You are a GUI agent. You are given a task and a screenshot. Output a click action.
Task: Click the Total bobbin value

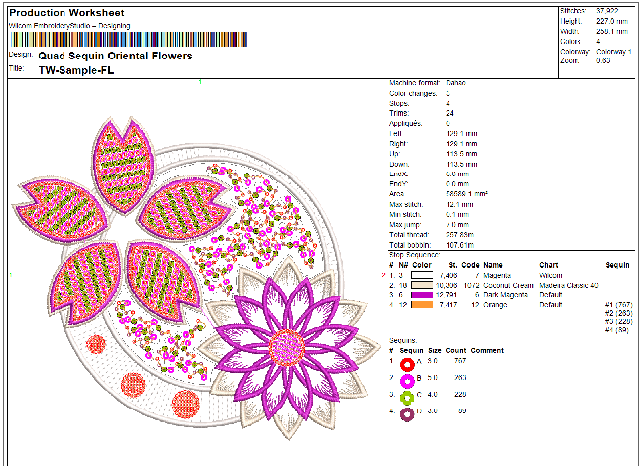[460, 244]
